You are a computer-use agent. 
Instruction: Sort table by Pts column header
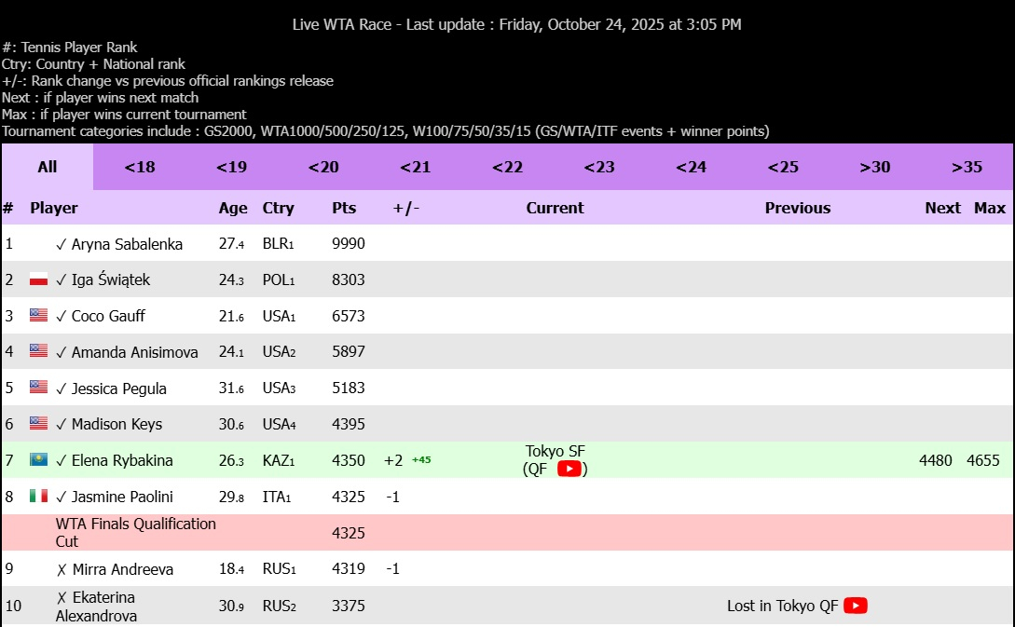[344, 208]
